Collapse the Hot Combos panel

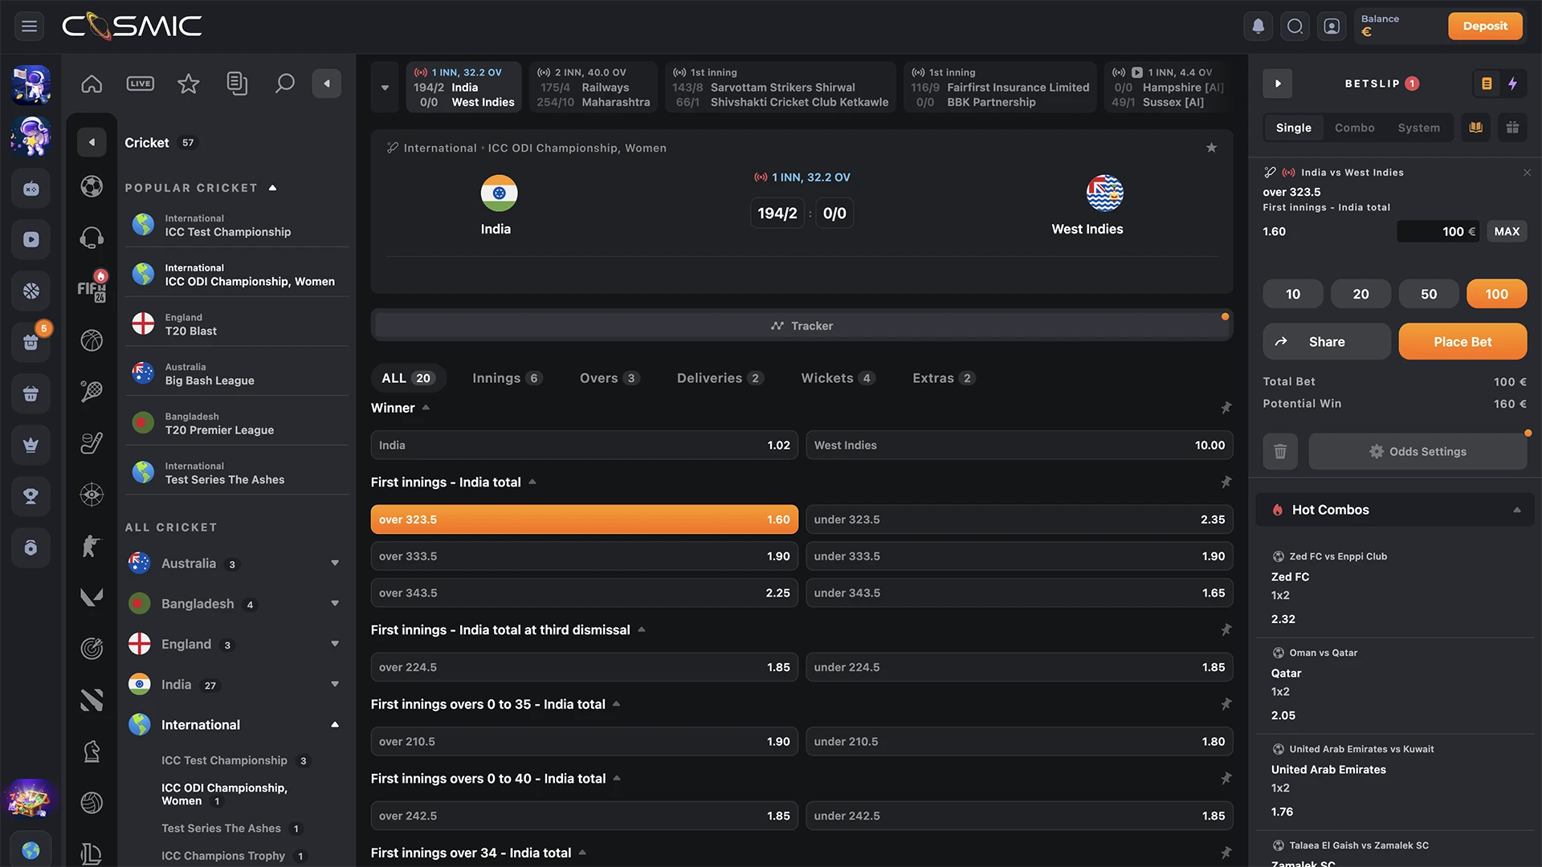point(1516,510)
